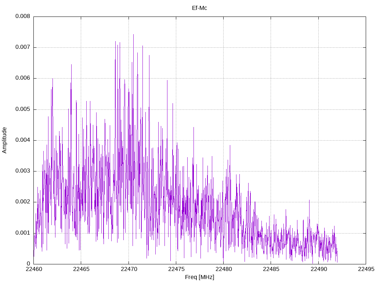Image resolution: width=376 pixels, height=282 pixels.
Task: Click the 22480 x-axis tick label
Action: (224, 269)
